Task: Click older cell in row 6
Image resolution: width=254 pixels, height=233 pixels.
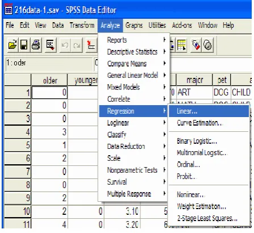Action: click(x=49, y=159)
